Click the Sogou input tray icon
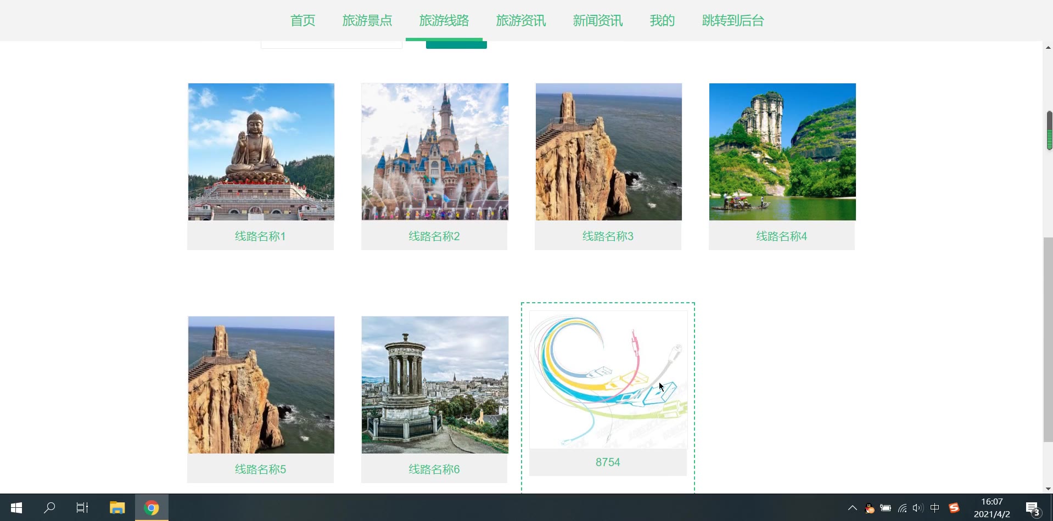1053x521 pixels. 954,508
